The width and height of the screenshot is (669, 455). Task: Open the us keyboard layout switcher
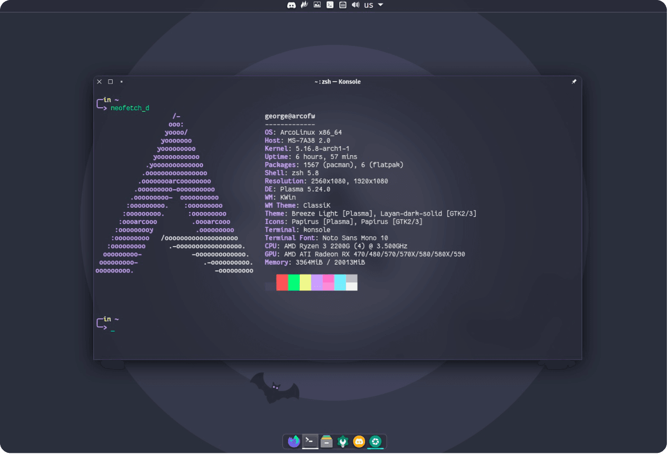(368, 5)
